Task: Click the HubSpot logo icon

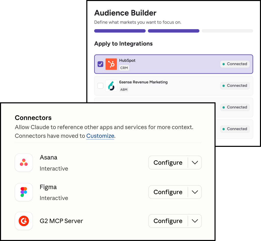Action: click(111, 64)
